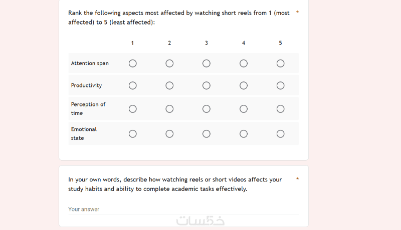Set Perception of time to rank 5
The height and width of the screenshot is (230, 401).
click(281, 108)
